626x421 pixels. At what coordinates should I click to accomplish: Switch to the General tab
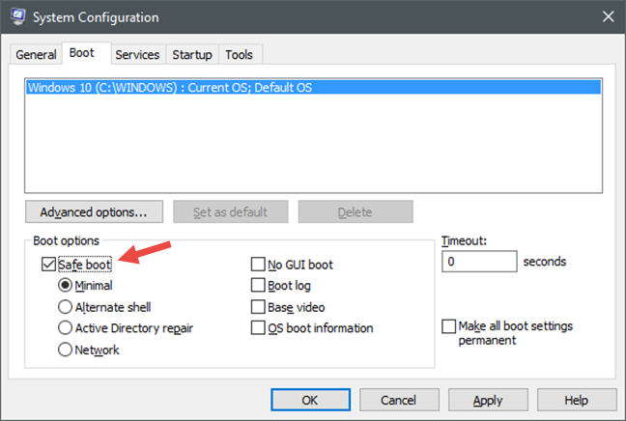[x=36, y=54]
